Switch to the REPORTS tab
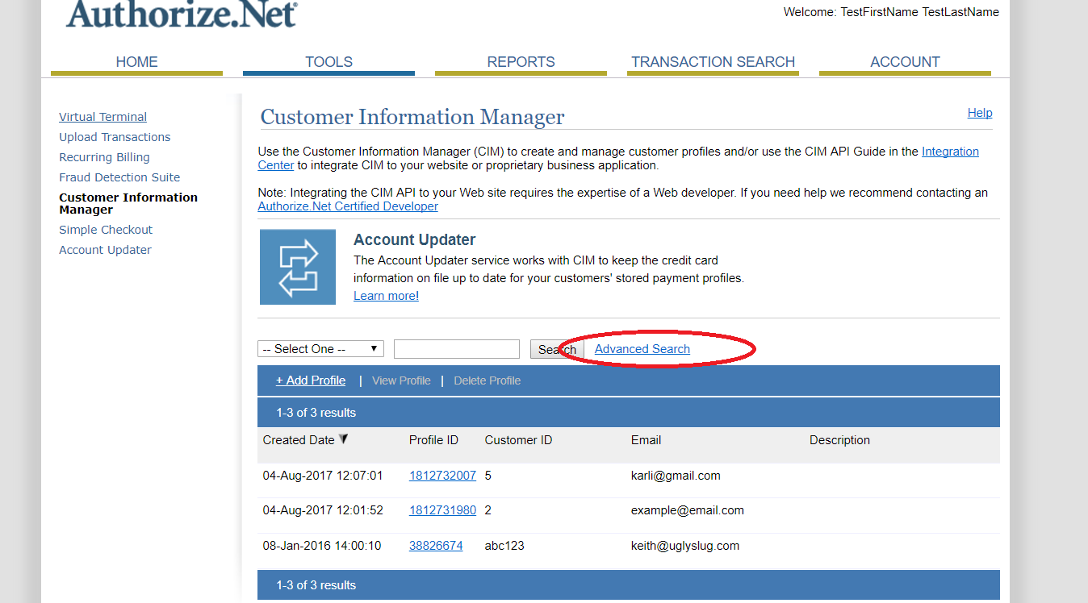The image size is (1088, 603). (521, 62)
